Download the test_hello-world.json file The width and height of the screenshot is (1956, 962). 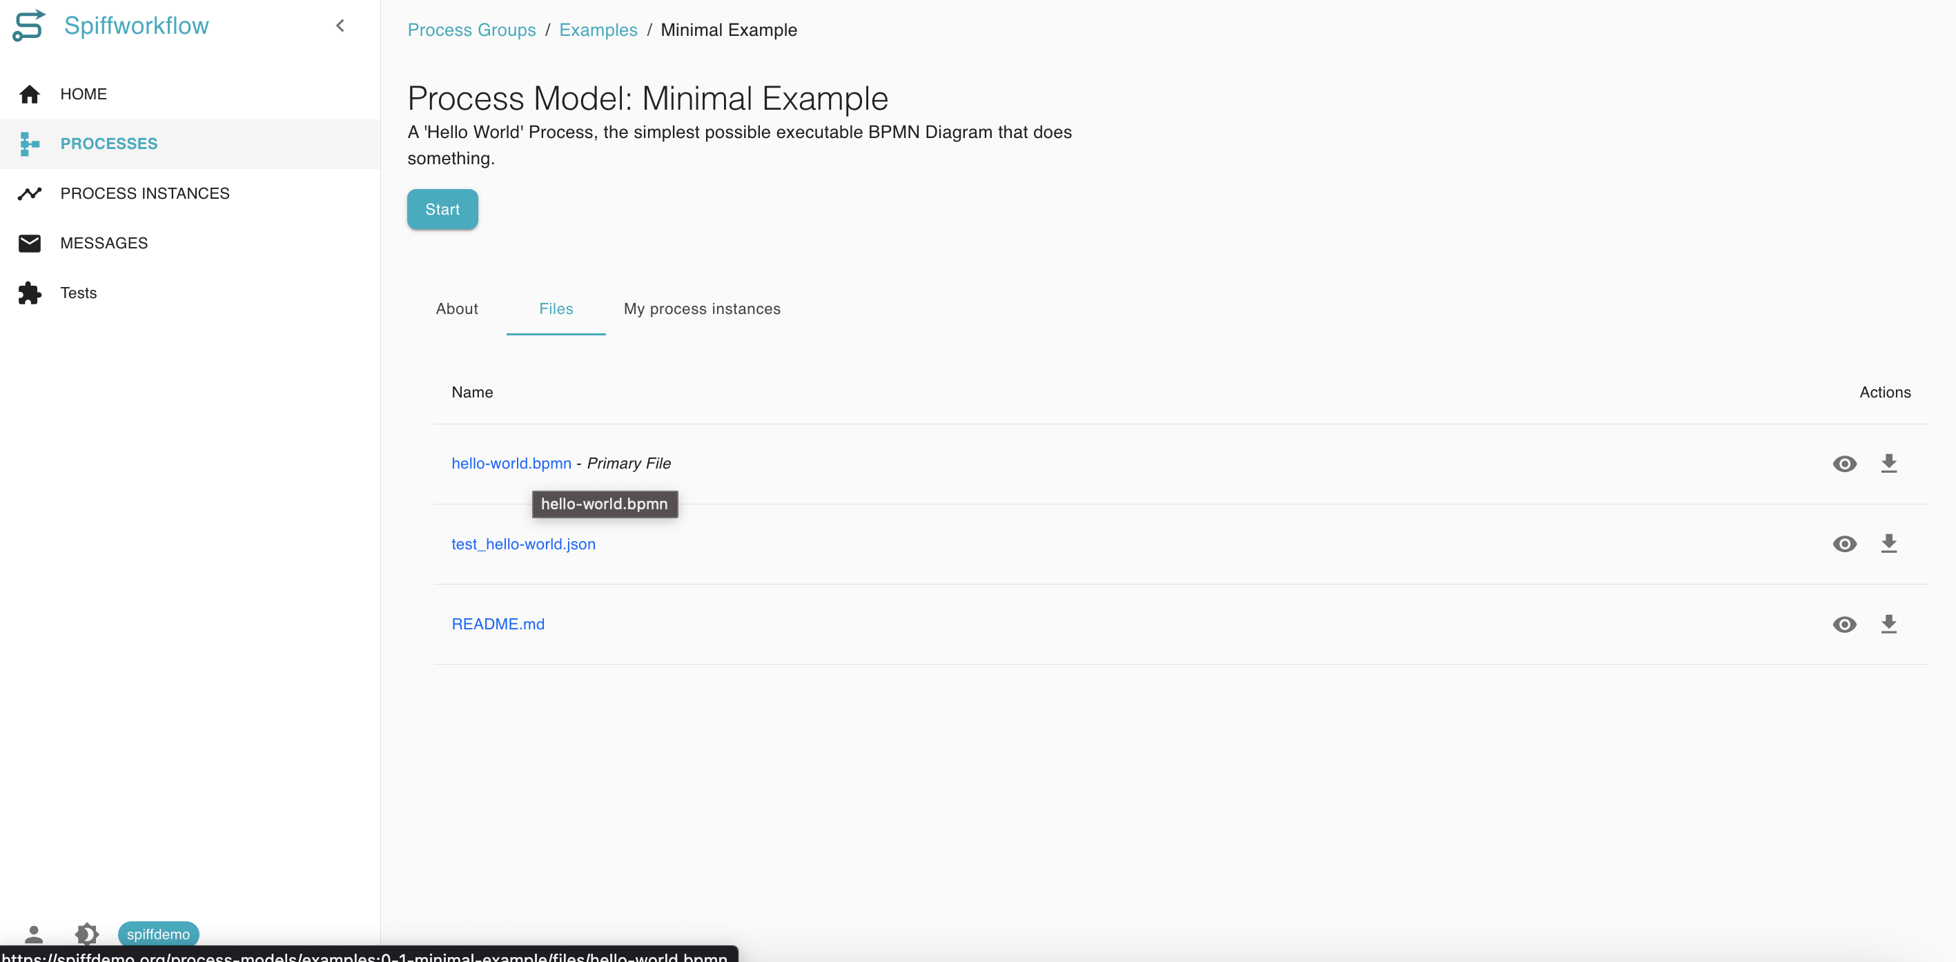[x=1888, y=544]
